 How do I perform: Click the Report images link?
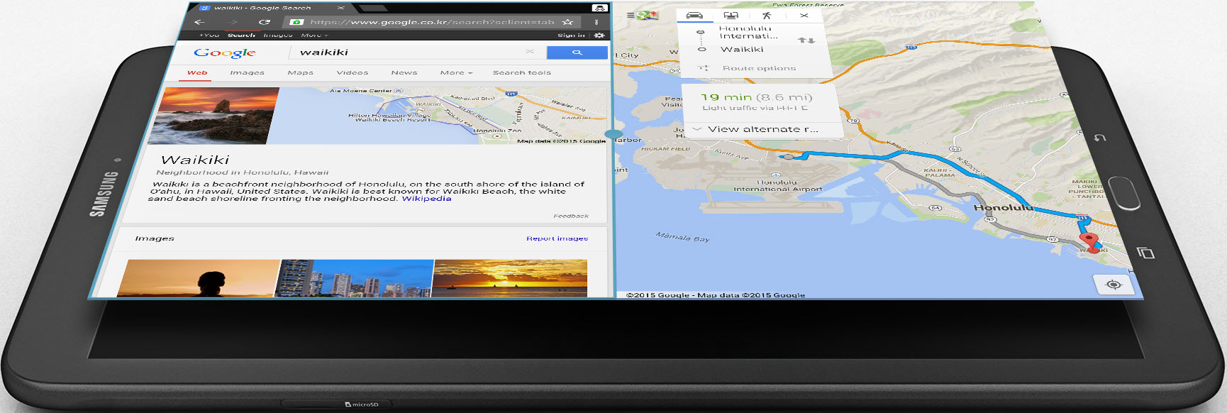(x=557, y=238)
